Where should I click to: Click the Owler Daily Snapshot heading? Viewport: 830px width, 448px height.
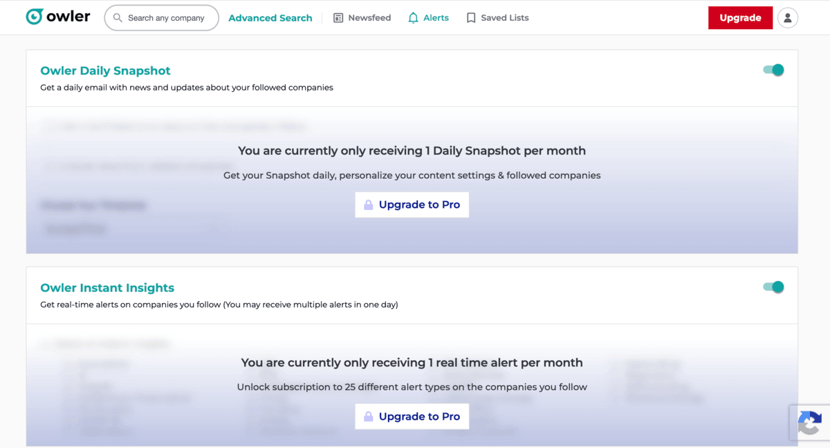[x=105, y=70]
